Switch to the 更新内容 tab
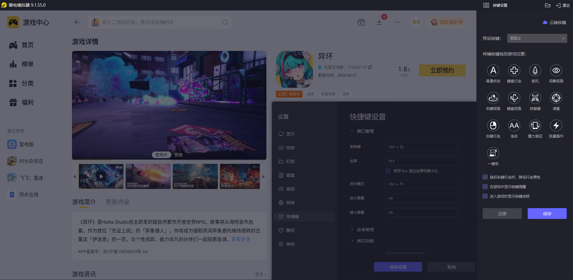Image resolution: width=573 pixels, height=280 pixels. click(x=118, y=202)
